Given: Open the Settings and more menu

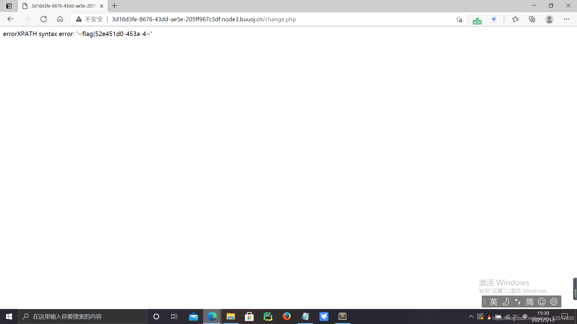Looking at the screenshot, I should (566, 19).
